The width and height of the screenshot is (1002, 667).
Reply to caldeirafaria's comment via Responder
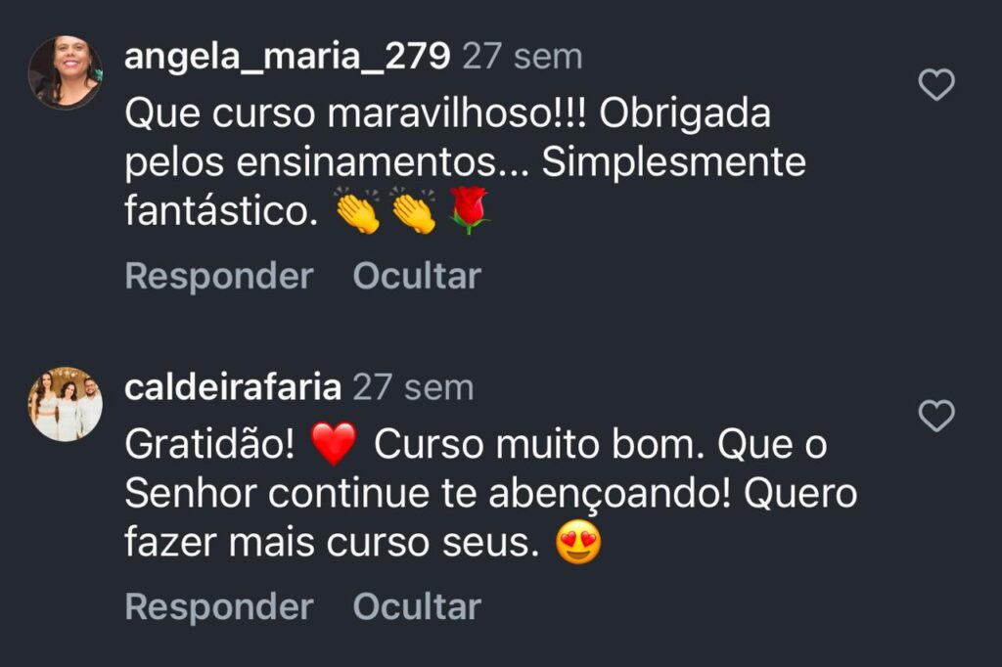[219, 607]
